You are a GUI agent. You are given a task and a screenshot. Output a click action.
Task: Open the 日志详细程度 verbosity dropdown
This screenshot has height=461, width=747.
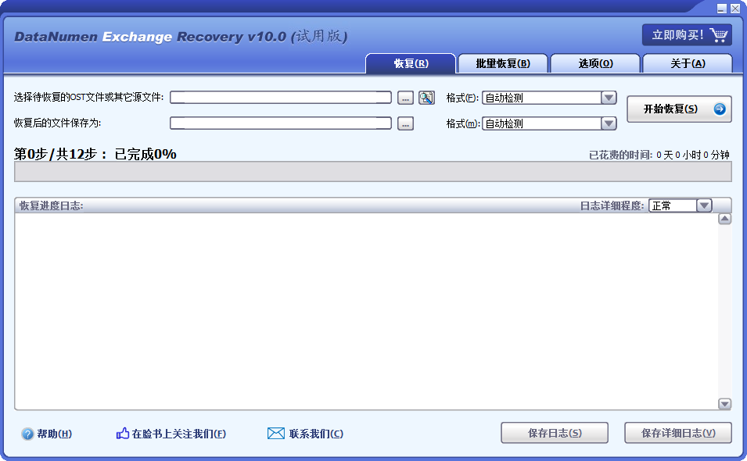(705, 205)
